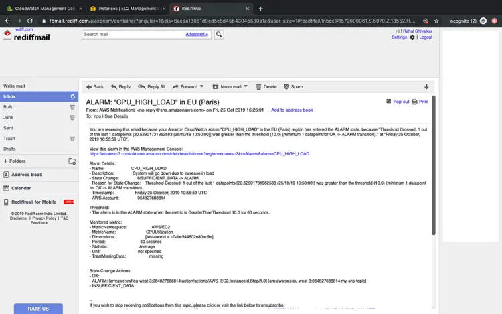Image resolution: width=502 pixels, height=314 pixels.
Task: Click the Rediffmail for Mobile phone icon
Action: click(x=6, y=202)
